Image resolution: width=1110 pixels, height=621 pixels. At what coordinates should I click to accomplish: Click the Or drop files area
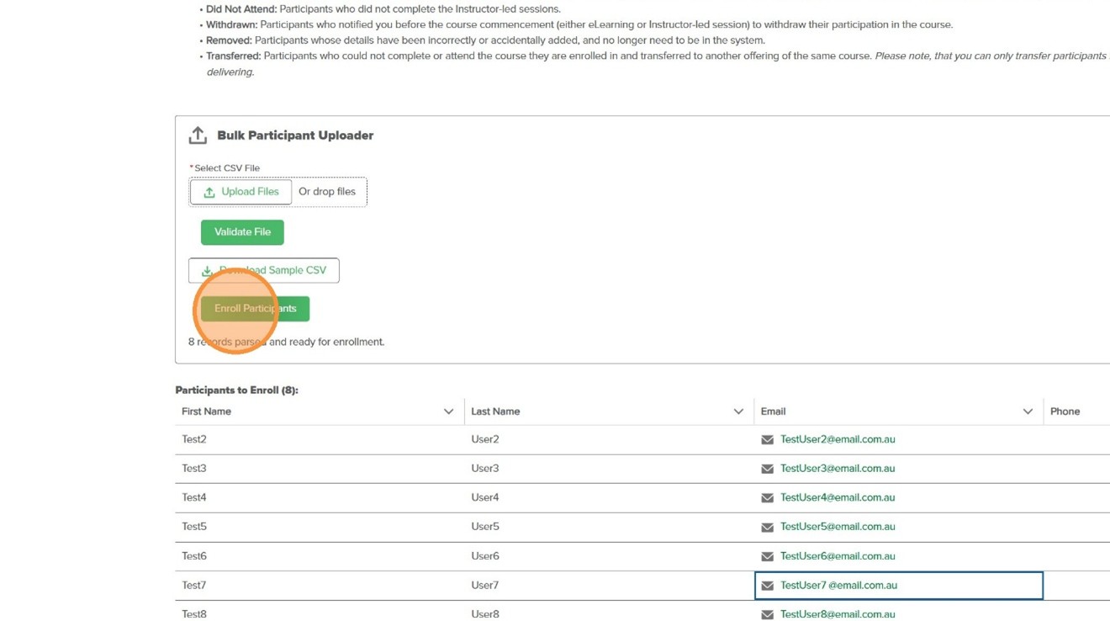[x=328, y=191]
